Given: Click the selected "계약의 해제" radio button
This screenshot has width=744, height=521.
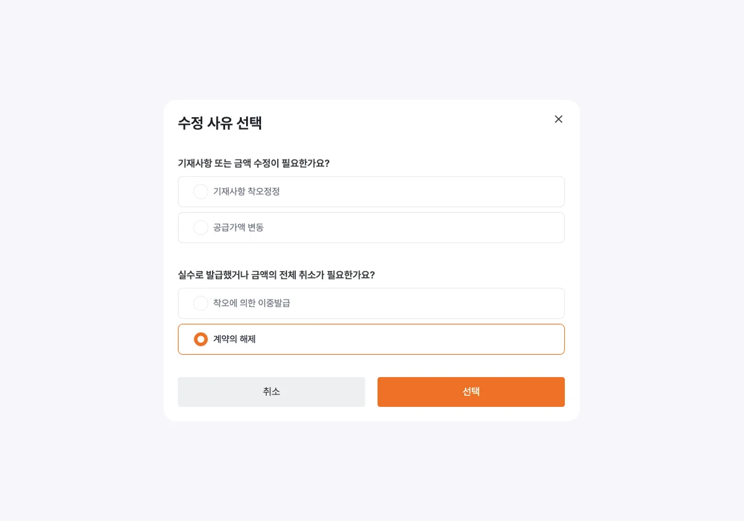Looking at the screenshot, I should (x=200, y=339).
